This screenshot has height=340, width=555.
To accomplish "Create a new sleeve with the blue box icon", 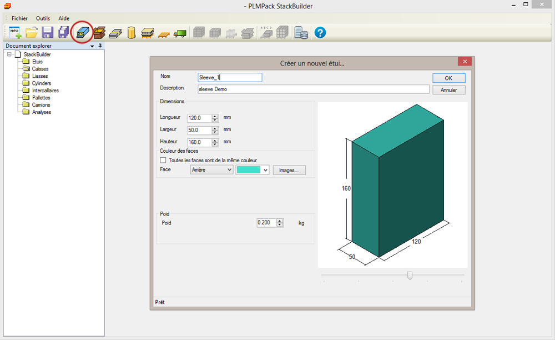I will tap(83, 33).
